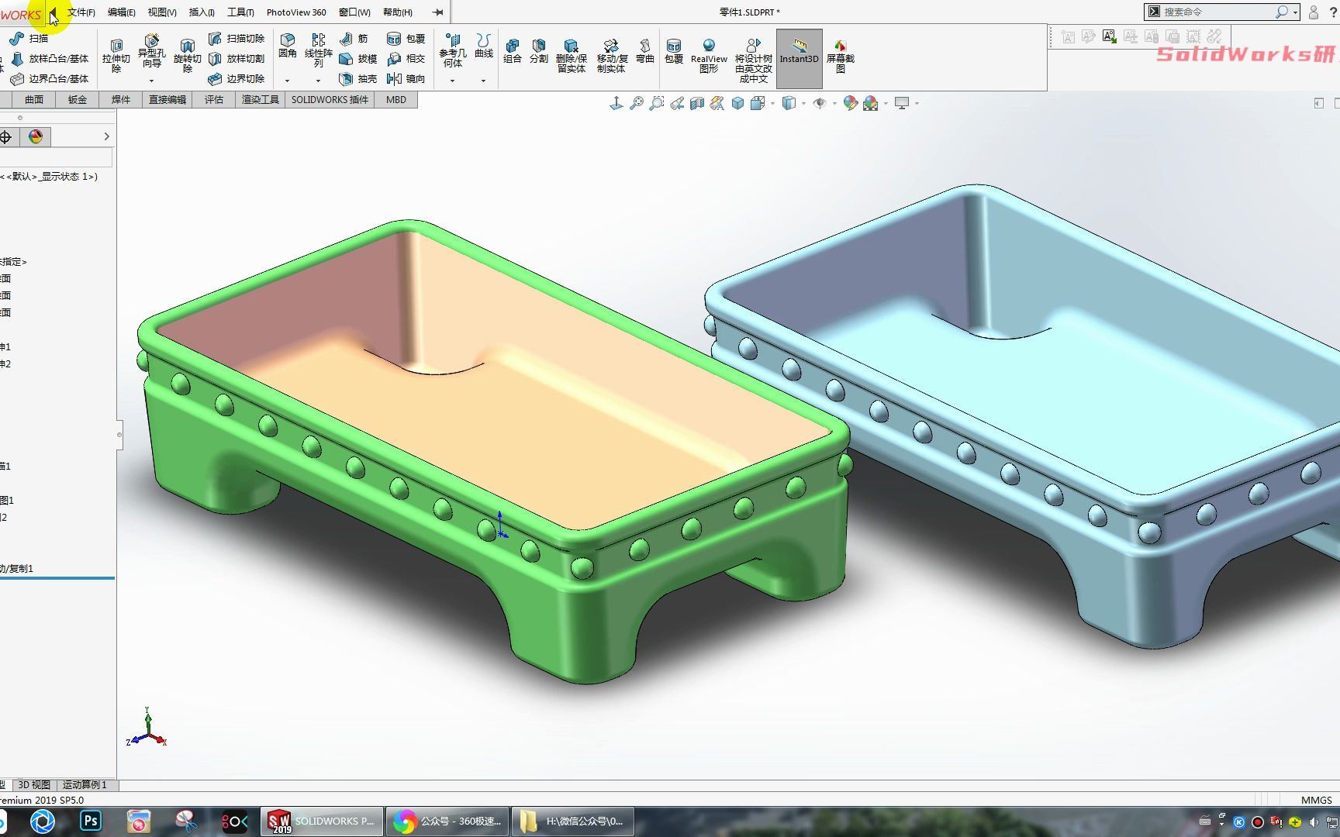1340x837 pixels.
Task: Expand the feature manager tabs chevron
Action: pyautogui.click(x=106, y=136)
